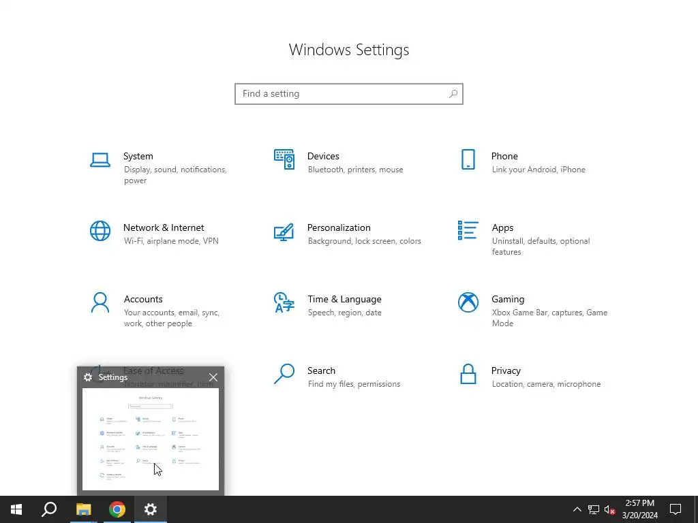Click 'Uninstall, defaults, optional features' description
Image resolution: width=698 pixels, height=523 pixels.
coord(541,247)
